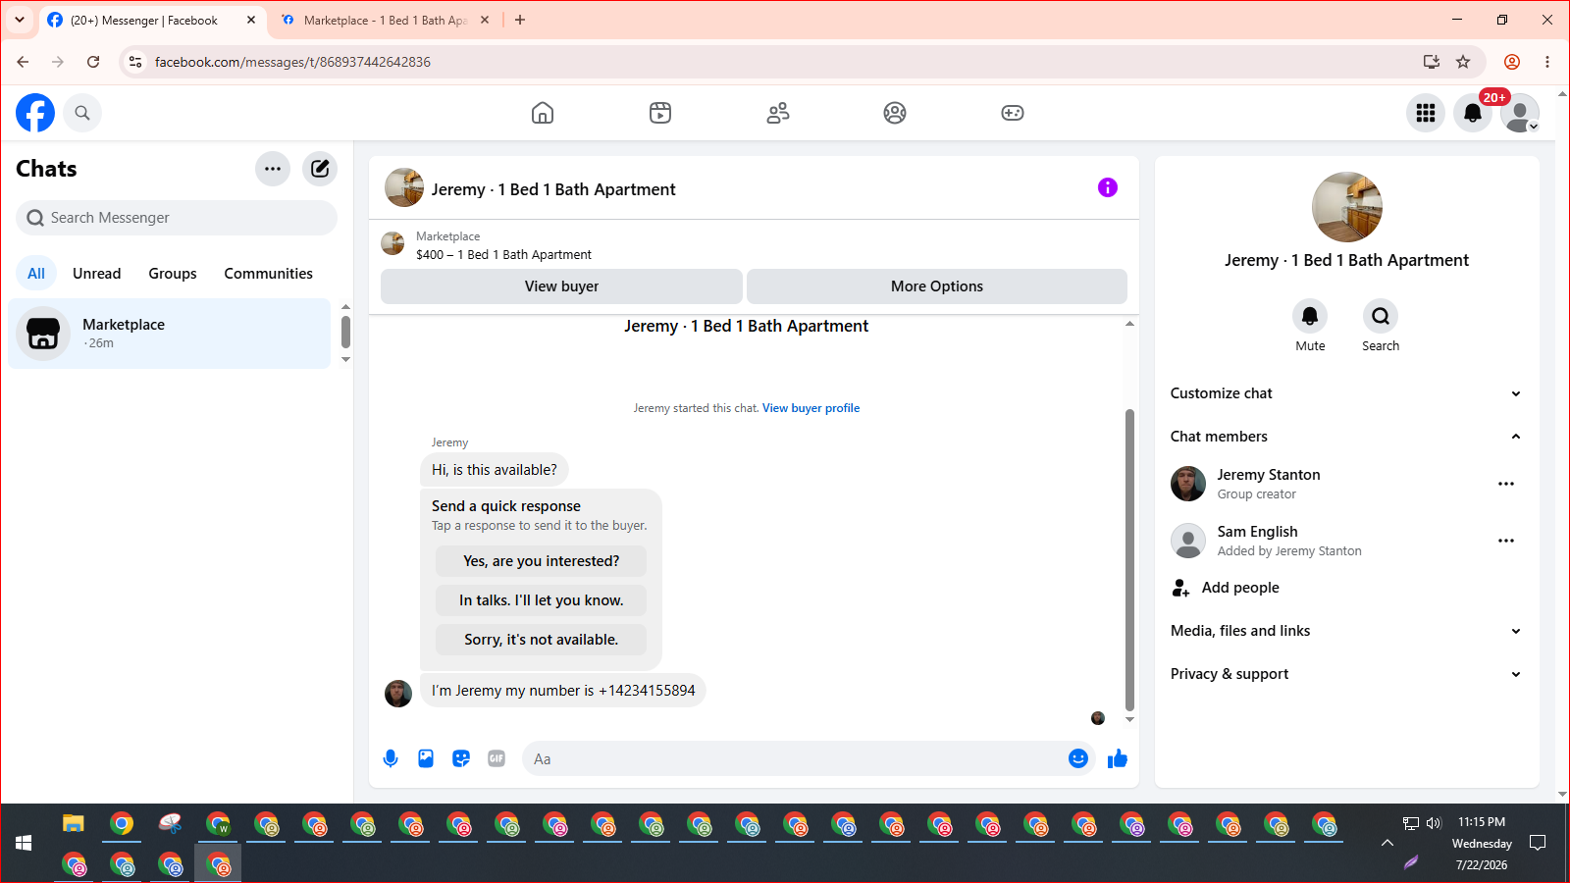Screen dimensions: 1570x883
Task: Click the apartment thumbnail in right panel
Action: coord(1347,207)
